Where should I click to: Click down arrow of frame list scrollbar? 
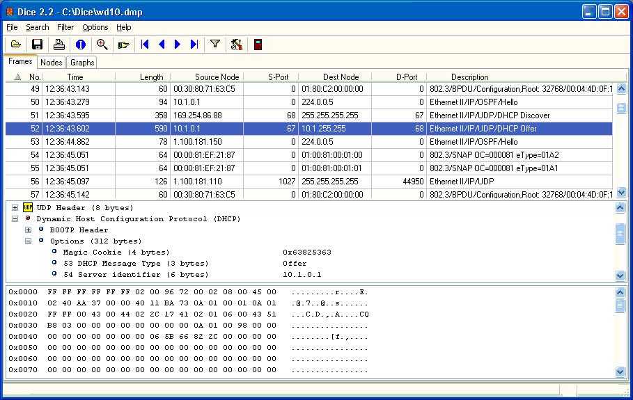pyautogui.click(x=621, y=194)
